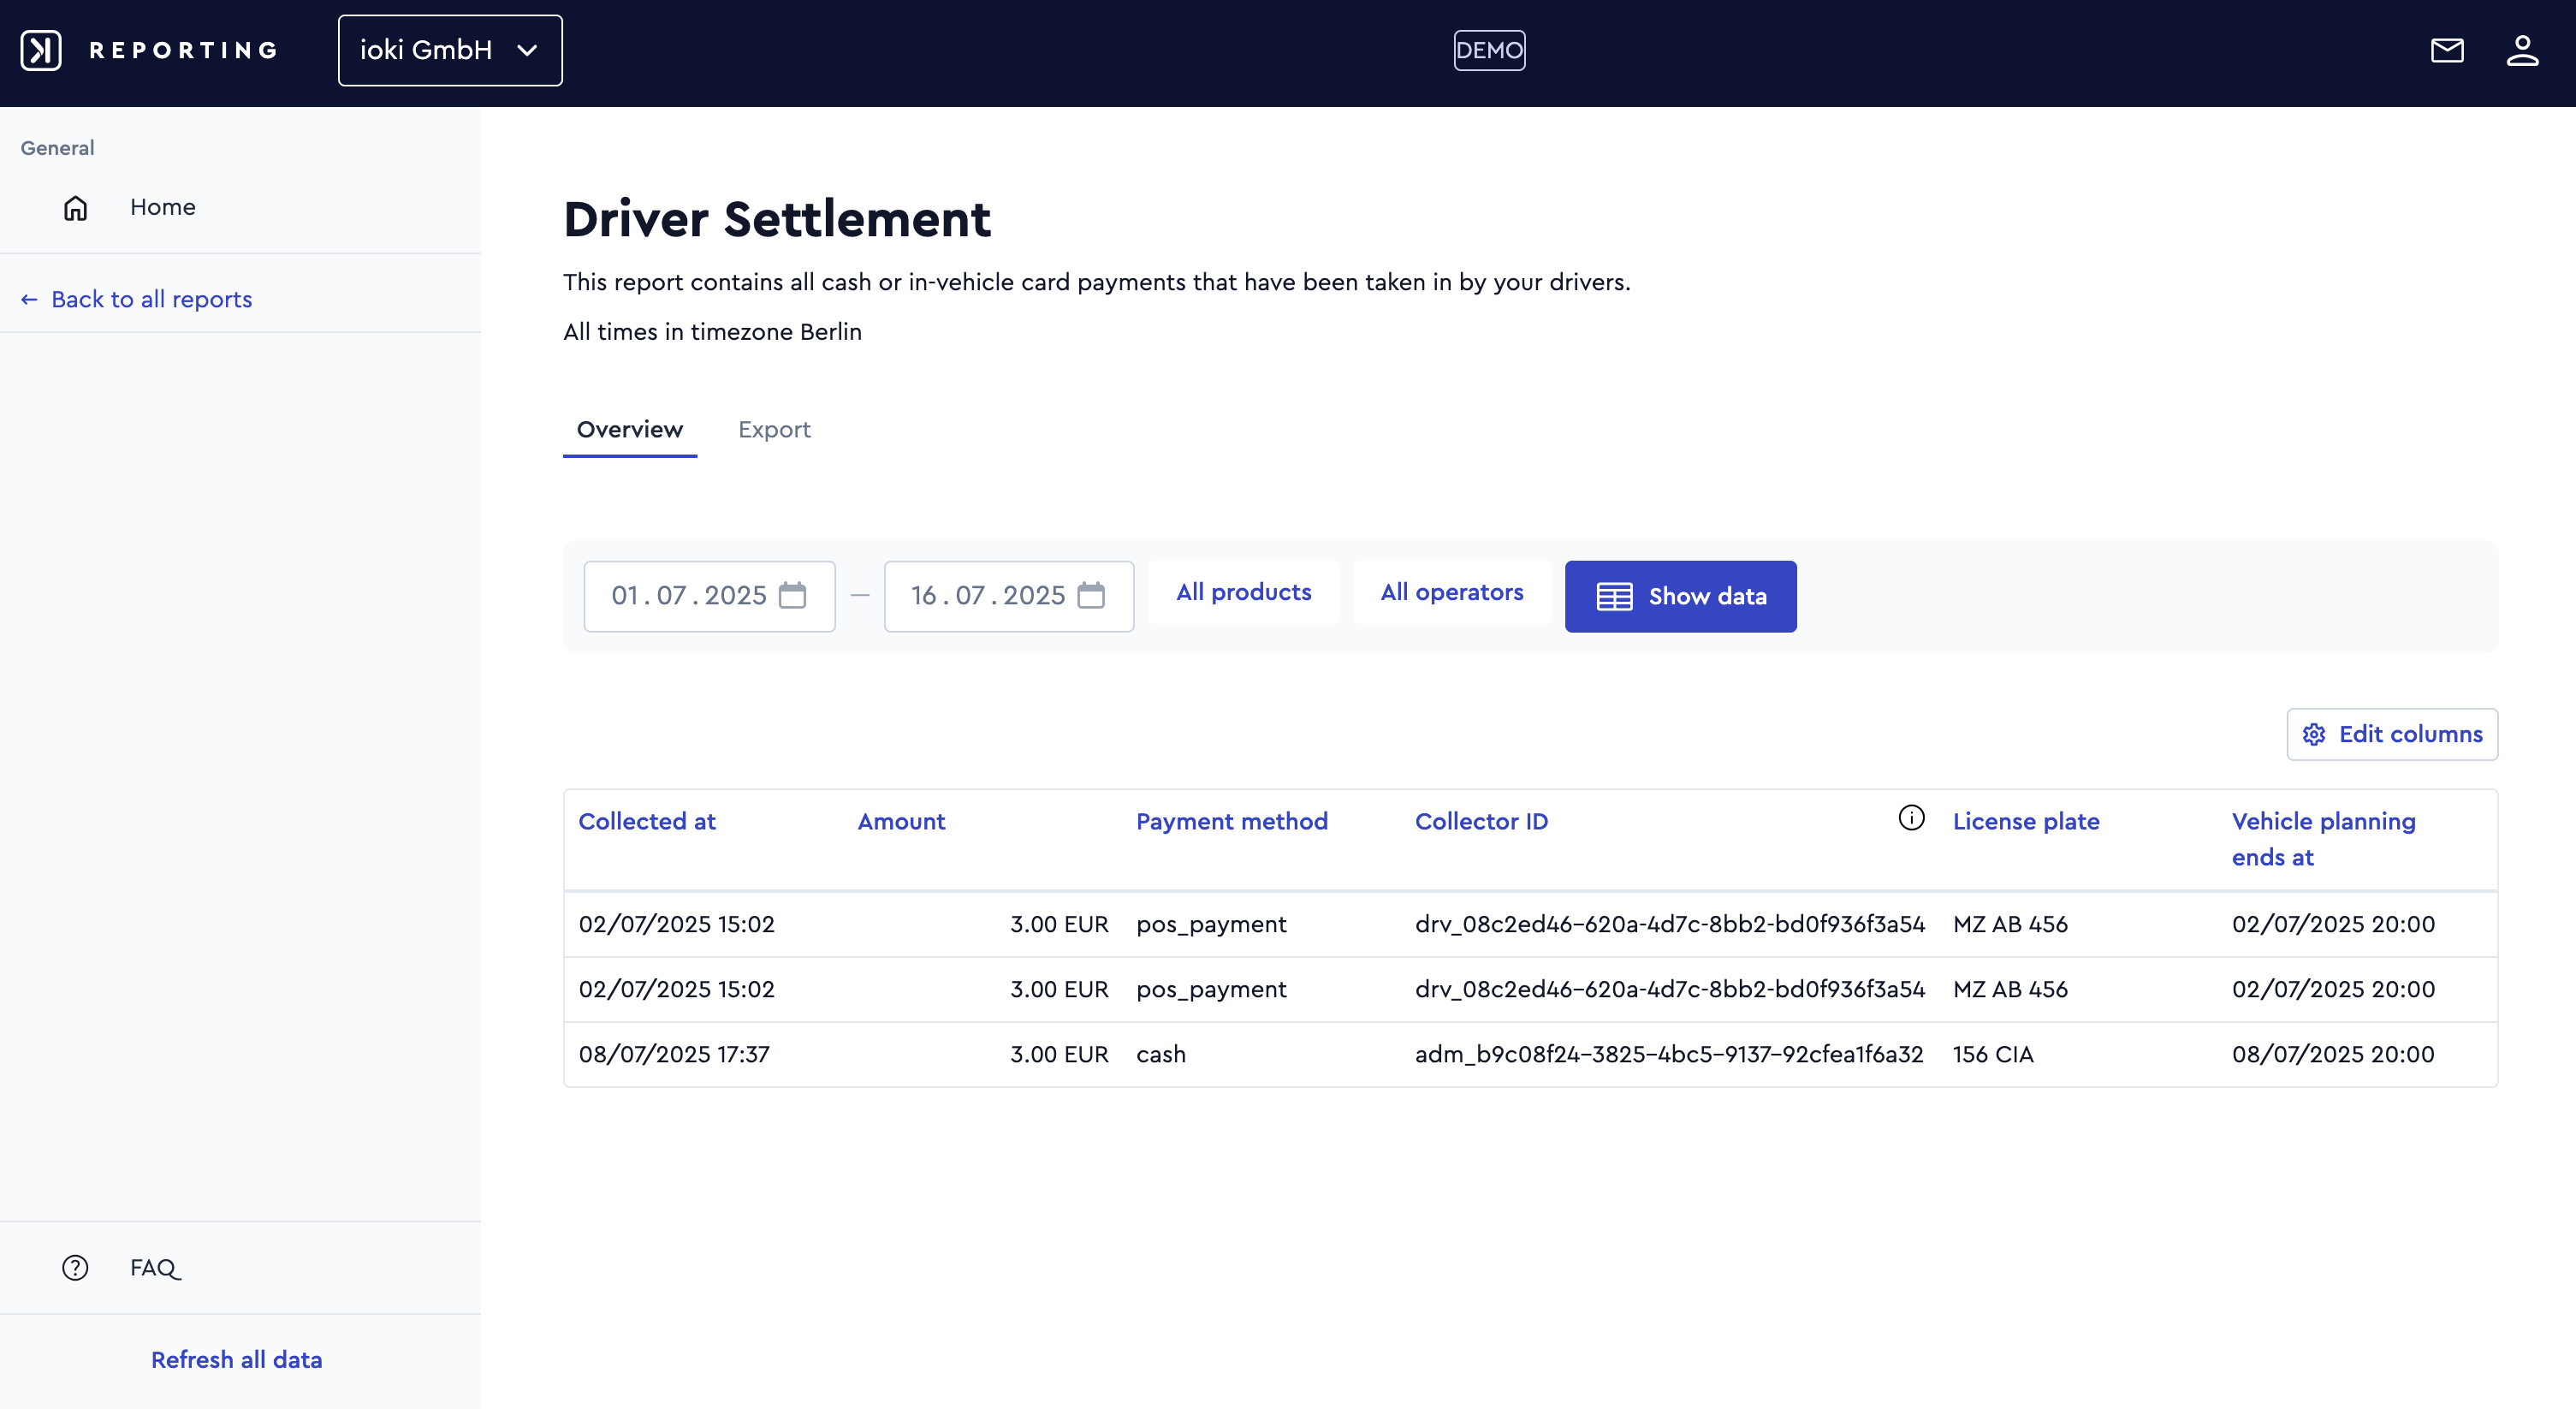2576x1409 pixels.
Task: Open the All operators filter
Action: click(x=1451, y=592)
